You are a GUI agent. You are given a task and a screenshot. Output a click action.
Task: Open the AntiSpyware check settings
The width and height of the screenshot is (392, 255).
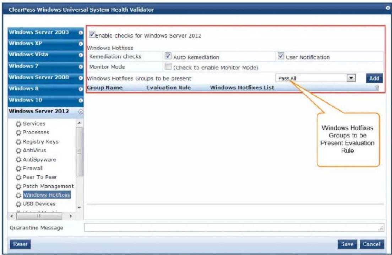click(39, 159)
